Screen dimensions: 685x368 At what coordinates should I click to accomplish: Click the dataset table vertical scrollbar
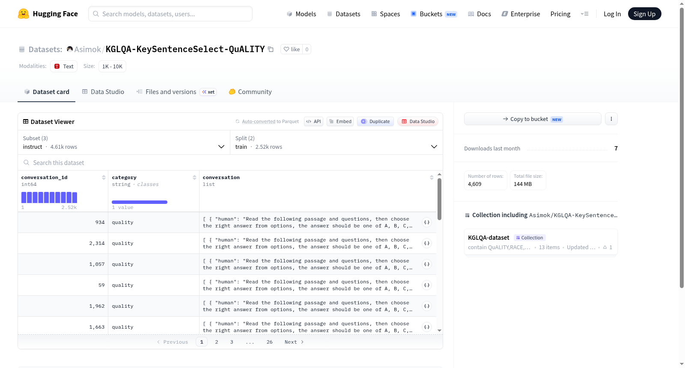tap(439, 199)
